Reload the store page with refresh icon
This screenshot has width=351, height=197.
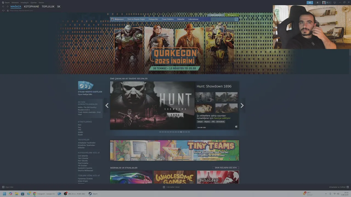(3, 10)
